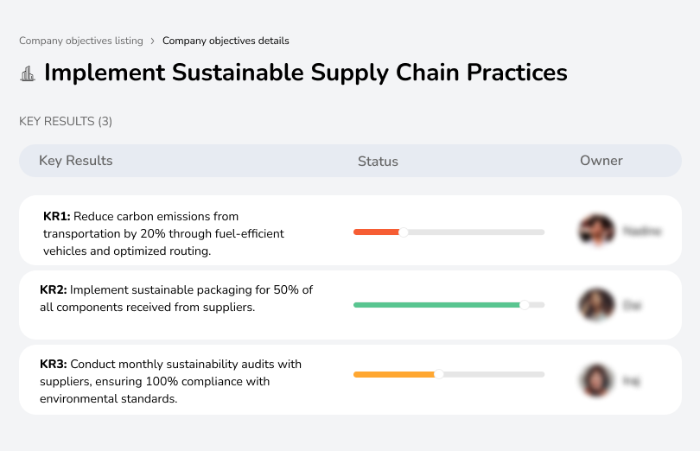Click the building icon beside the title
Screen dimensions: 700x451
pyautogui.click(x=28, y=73)
